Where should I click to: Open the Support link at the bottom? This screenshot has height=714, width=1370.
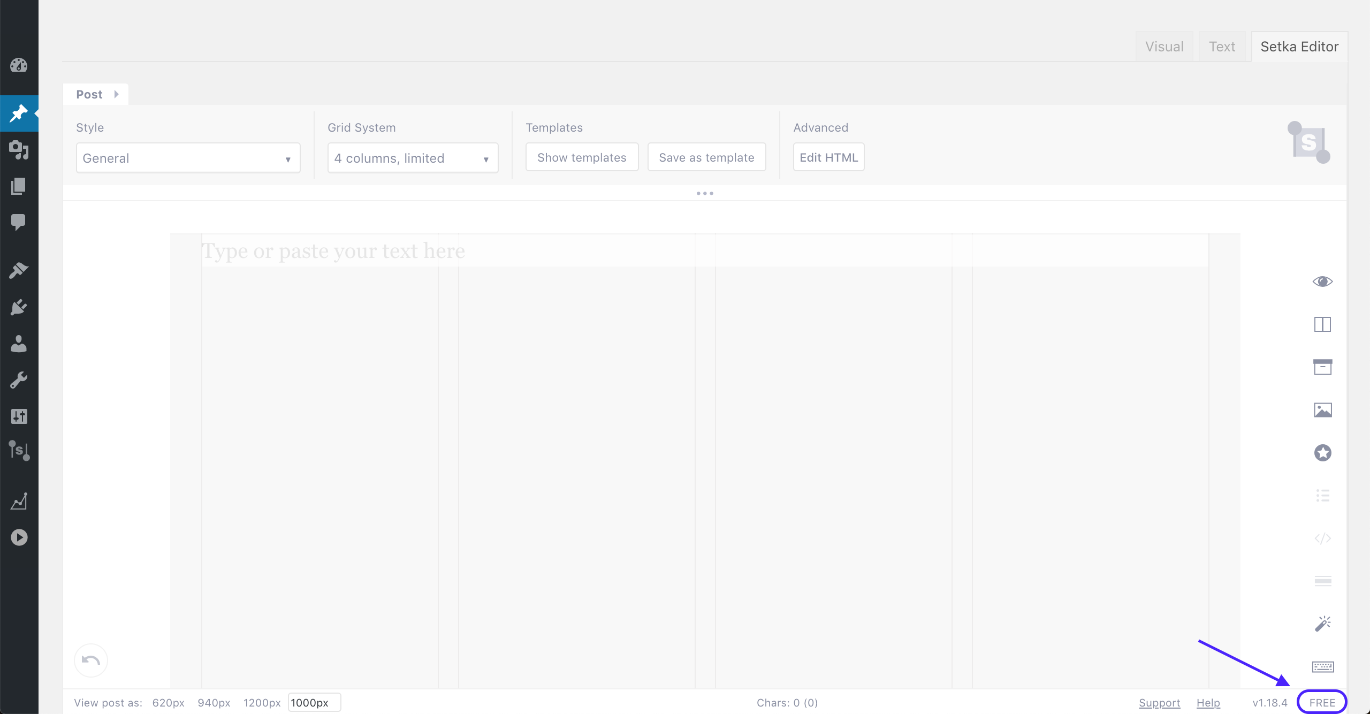tap(1159, 702)
